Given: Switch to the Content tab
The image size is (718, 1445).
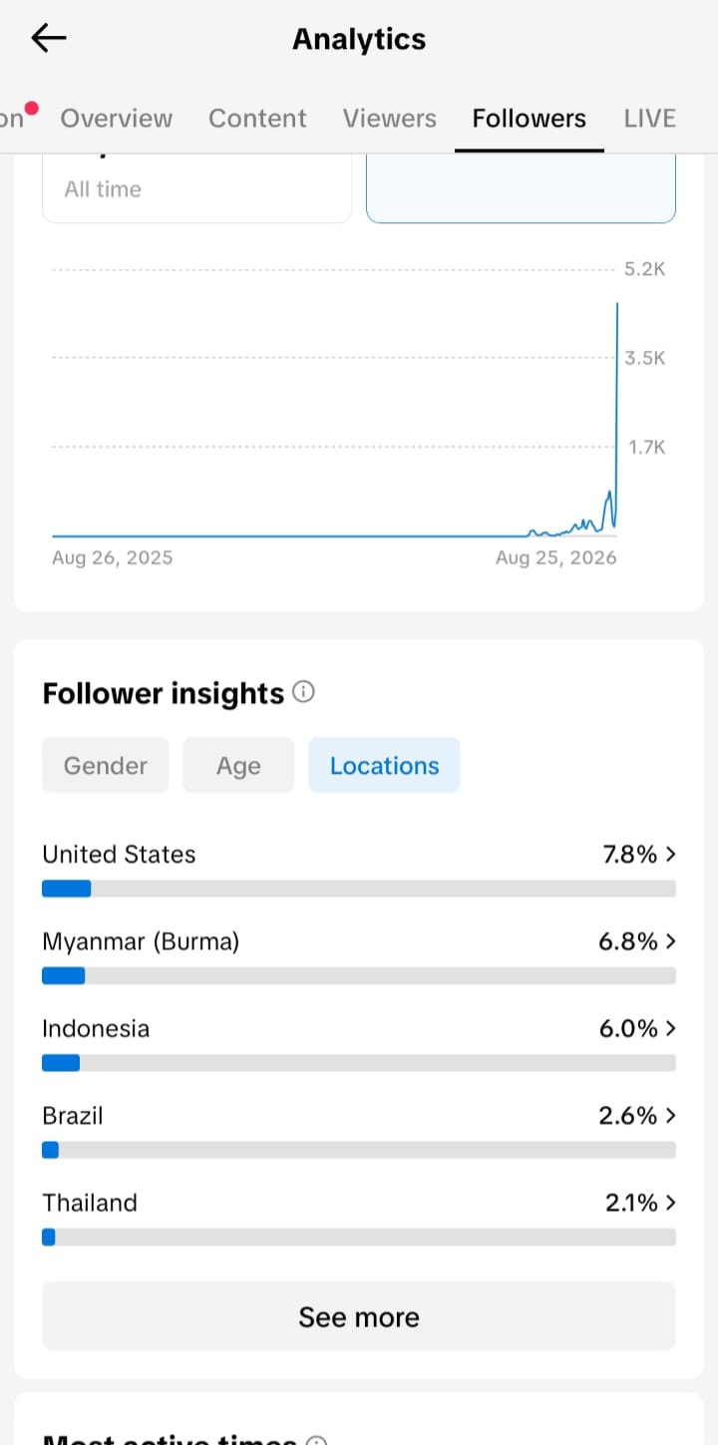Looking at the screenshot, I should [257, 119].
